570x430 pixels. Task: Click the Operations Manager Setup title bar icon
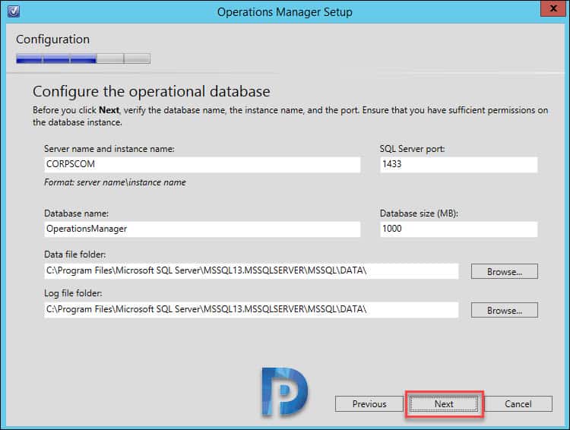point(14,11)
